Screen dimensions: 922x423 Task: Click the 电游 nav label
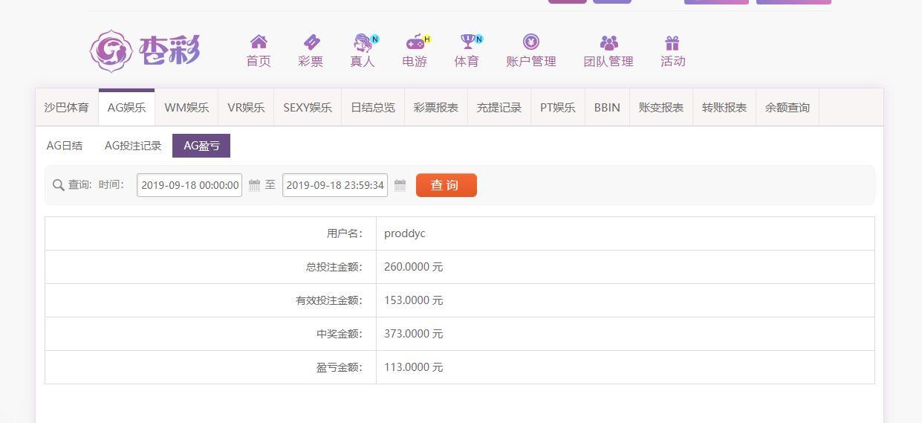tap(415, 62)
